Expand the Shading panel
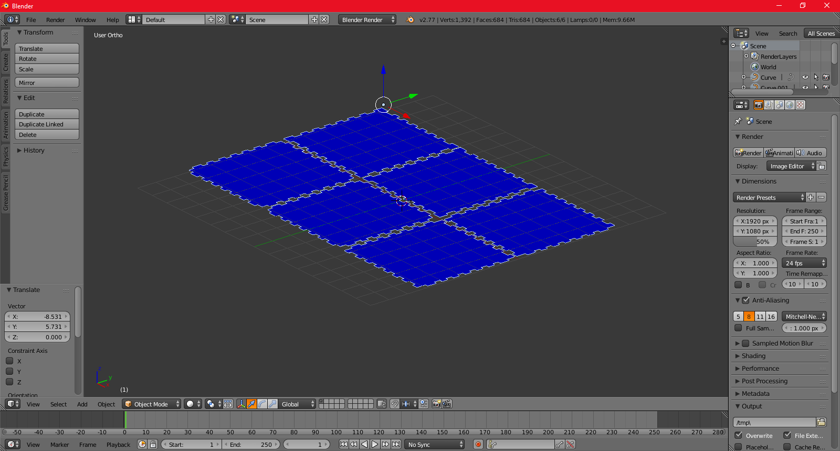 point(753,356)
